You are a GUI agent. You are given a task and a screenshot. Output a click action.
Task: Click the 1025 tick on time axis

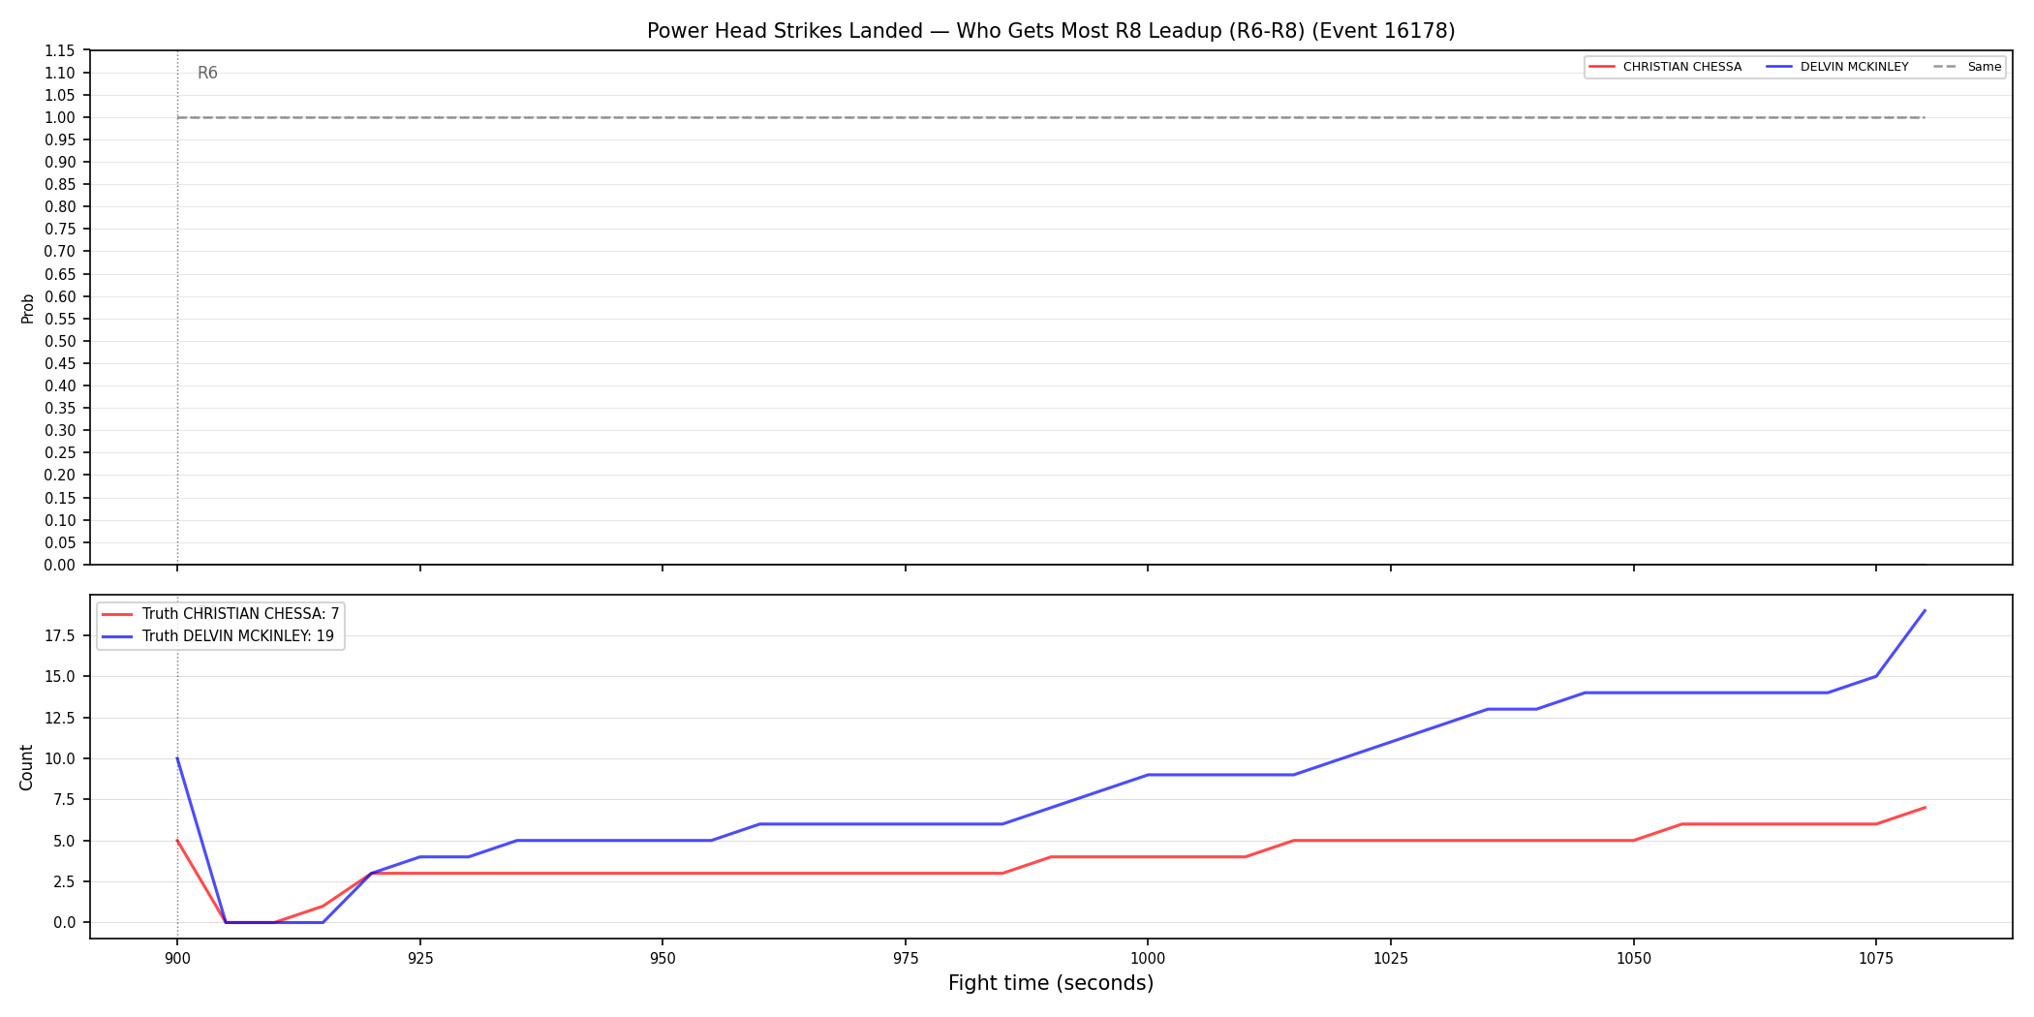click(1391, 959)
